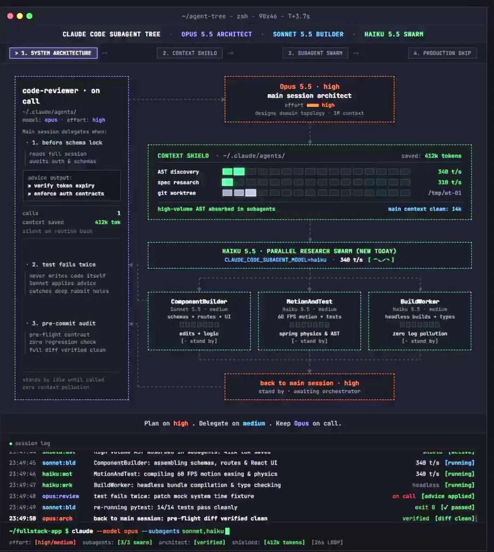
Task: Open the 3. SUBAGENT SWARM tab
Action: click(315, 53)
